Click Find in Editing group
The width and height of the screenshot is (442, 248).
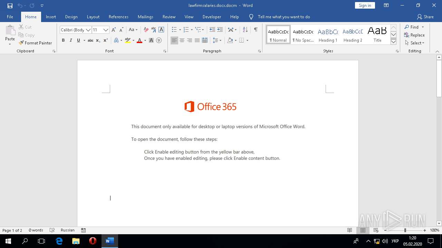pos(411,27)
